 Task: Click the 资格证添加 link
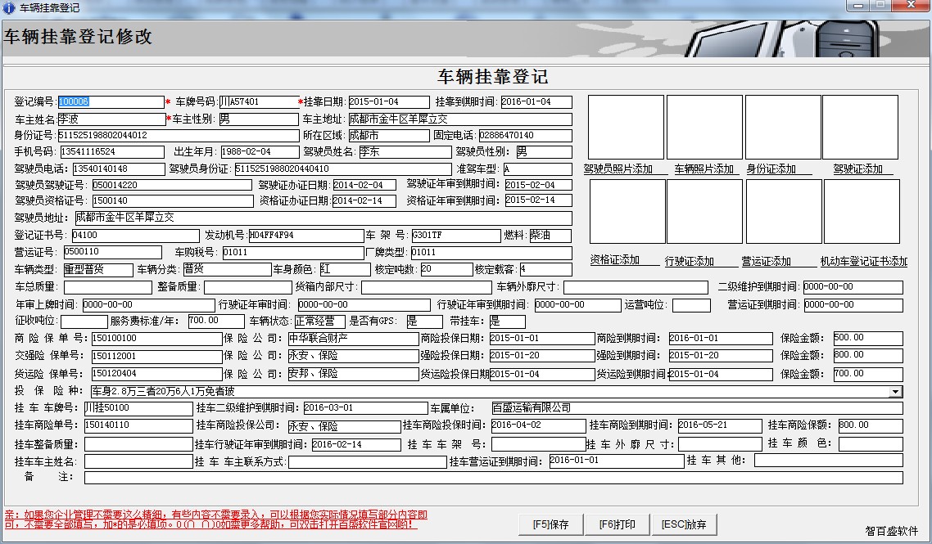(614, 259)
